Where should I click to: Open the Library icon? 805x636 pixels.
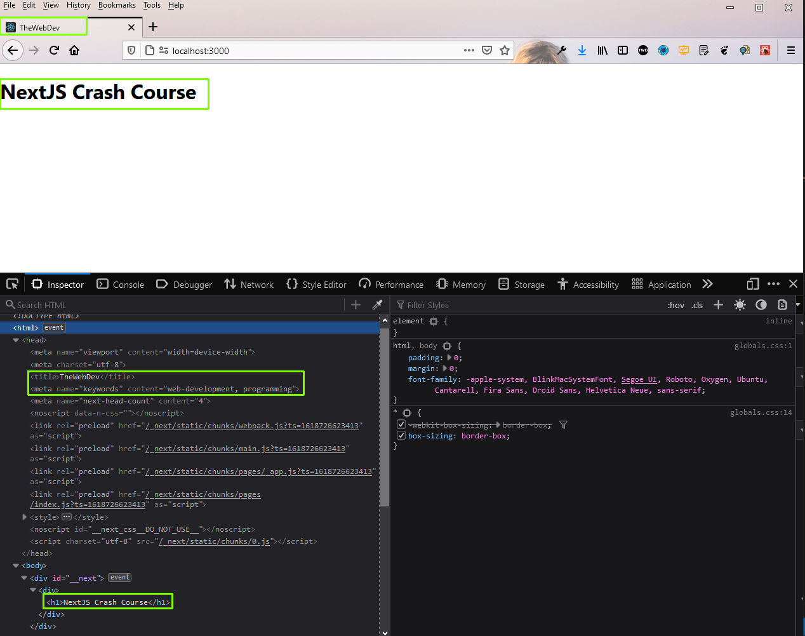[602, 50]
